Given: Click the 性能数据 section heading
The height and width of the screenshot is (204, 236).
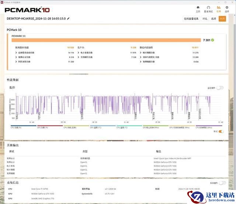Looking at the screenshot, I should coord(13,80).
